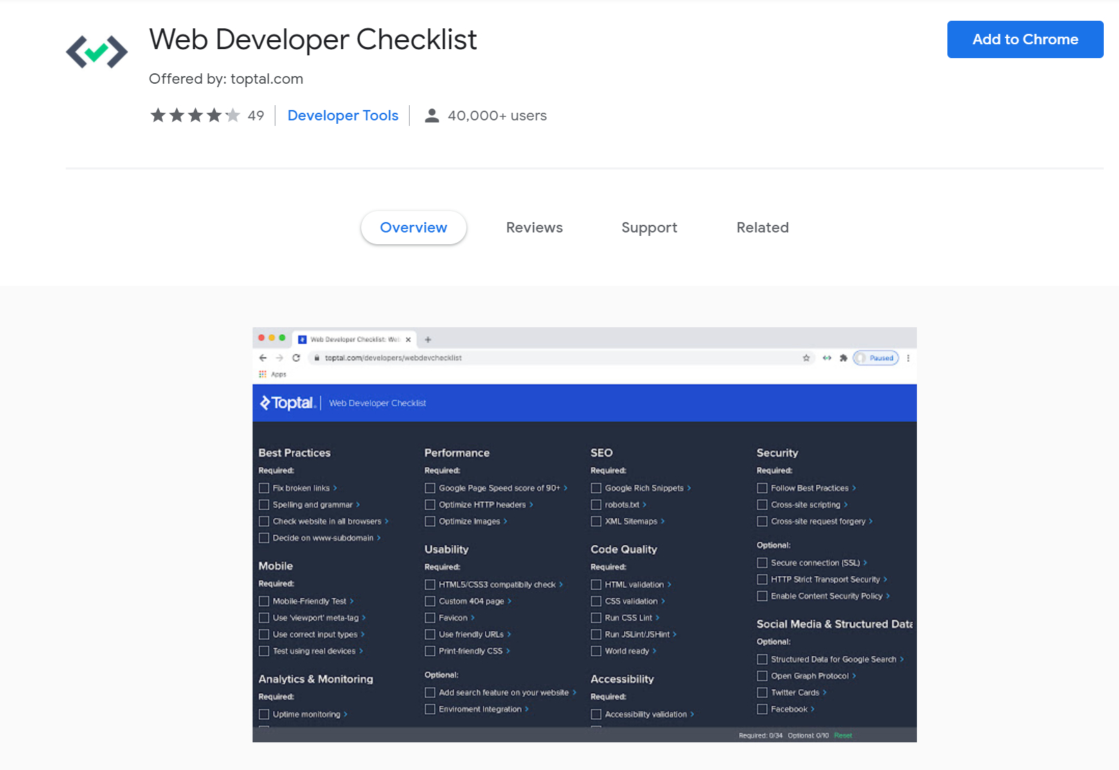Expand the Cross-site scripting chevron
This screenshot has height=770, width=1119.
click(846, 504)
